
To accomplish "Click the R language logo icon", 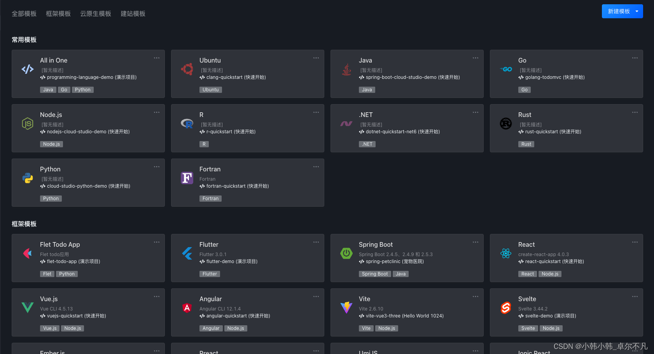I will click(x=187, y=124).
